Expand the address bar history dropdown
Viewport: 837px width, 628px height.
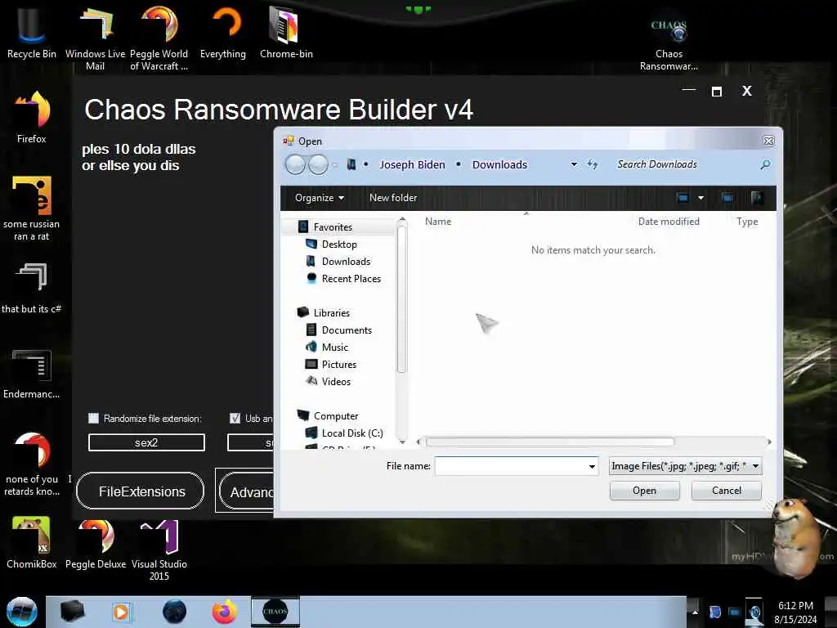click(x=574, y=164)
